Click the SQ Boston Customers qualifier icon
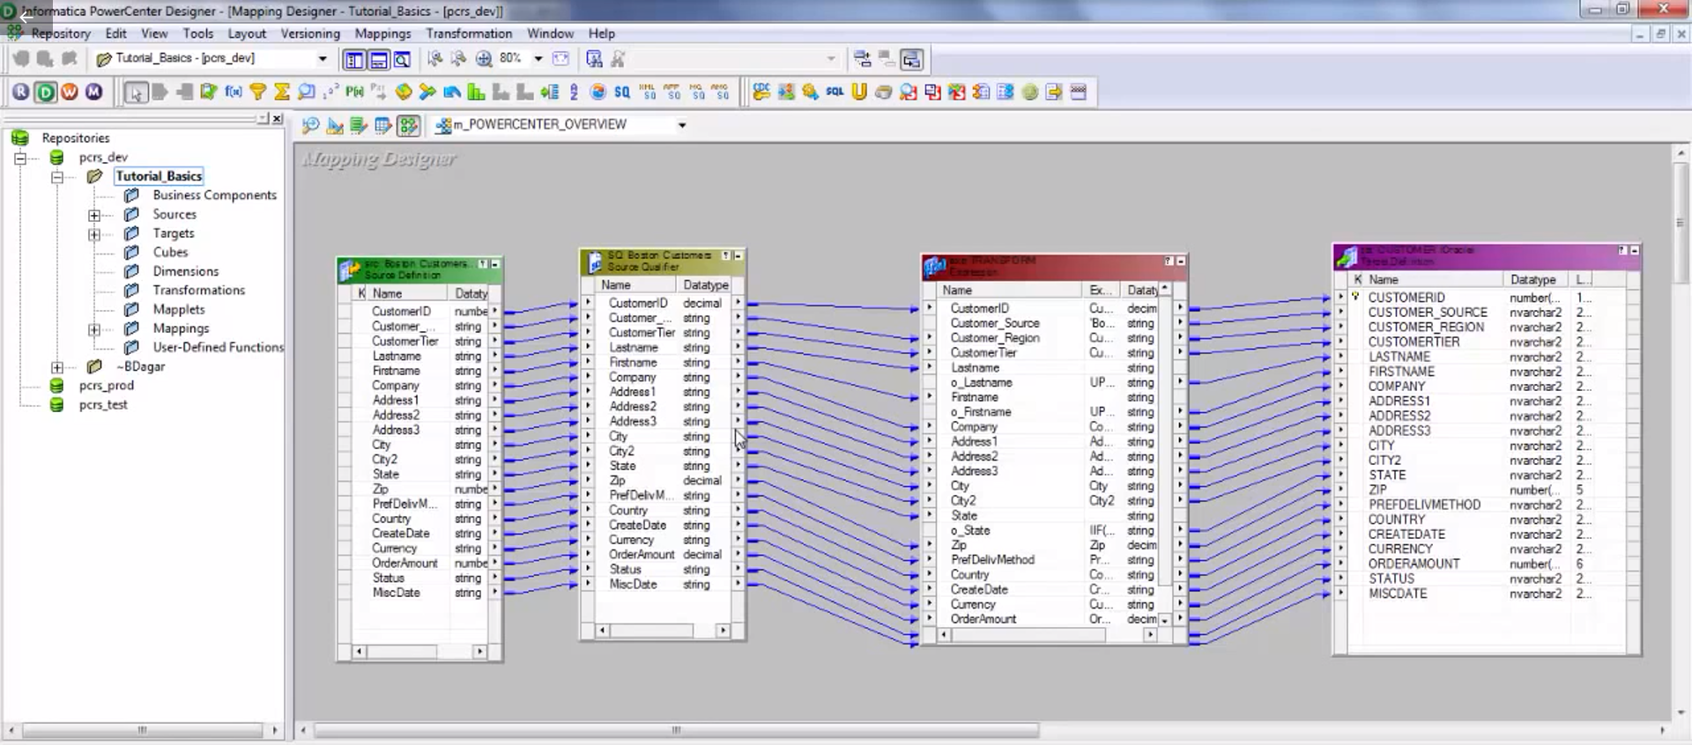The image size is (1692, 745). (x=595, y=262)
